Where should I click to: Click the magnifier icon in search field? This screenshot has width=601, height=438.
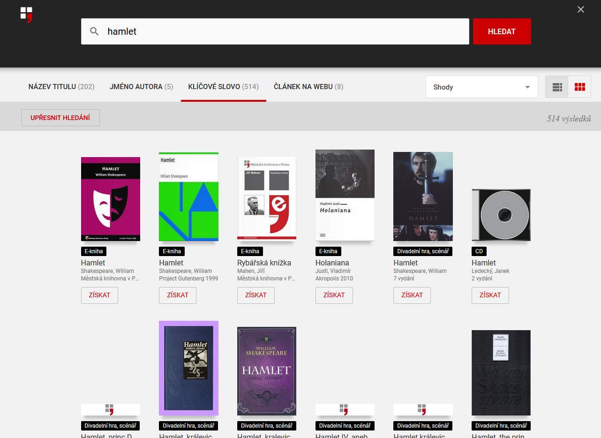pyautogui.click(x=94, y=31)
